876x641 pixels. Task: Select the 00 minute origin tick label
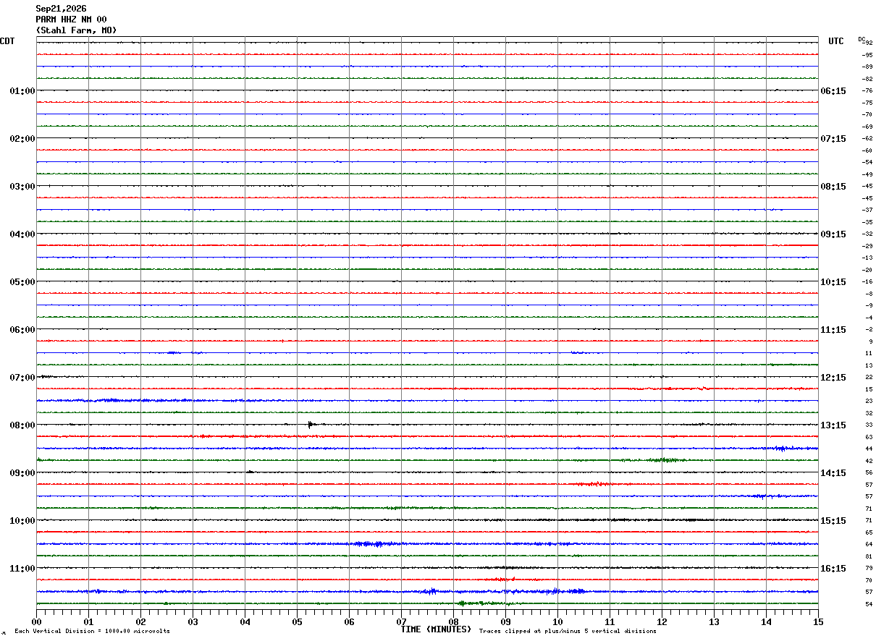point(36,621)
